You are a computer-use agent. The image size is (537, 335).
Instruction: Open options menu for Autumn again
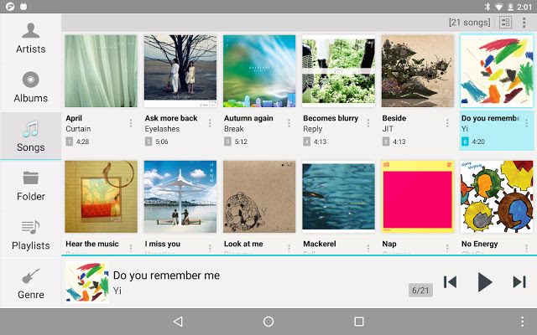coord(289,123)
